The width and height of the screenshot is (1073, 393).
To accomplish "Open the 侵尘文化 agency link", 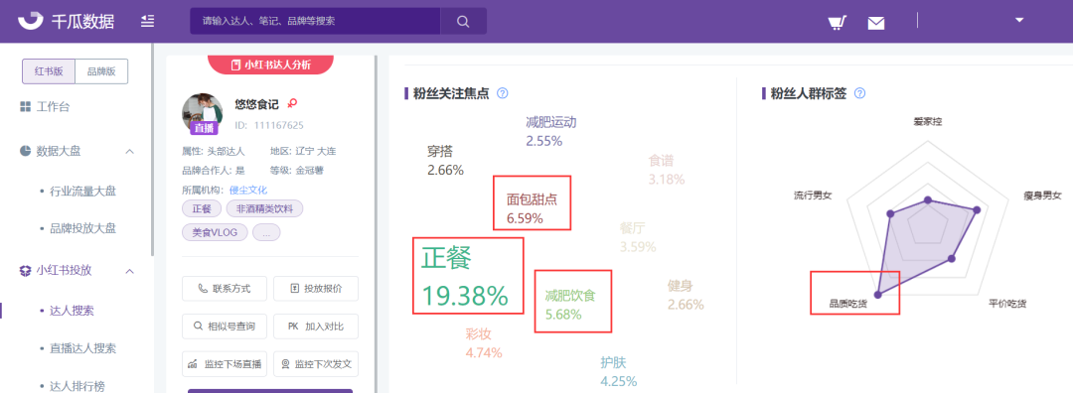I will pos(248,190).
